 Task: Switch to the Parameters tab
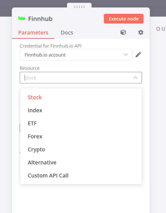click(x=33, y=33)
